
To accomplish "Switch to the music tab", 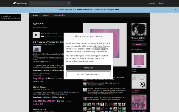I will tap(36, 15).
